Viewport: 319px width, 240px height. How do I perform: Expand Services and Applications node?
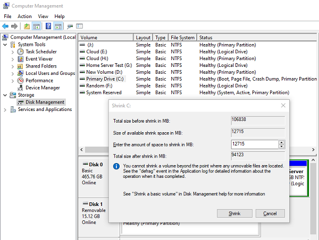[x=5, y=109]
